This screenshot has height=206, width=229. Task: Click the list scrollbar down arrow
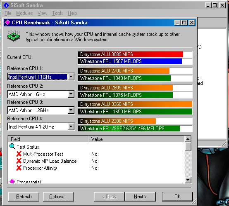188,180
